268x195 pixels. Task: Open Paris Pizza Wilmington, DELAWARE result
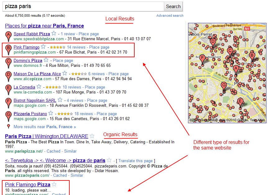pos(47,136)
